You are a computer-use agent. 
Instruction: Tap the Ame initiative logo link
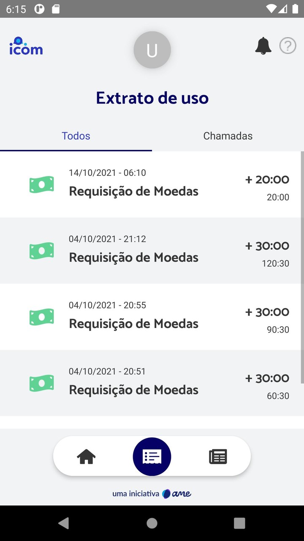[x=177, y=494]
